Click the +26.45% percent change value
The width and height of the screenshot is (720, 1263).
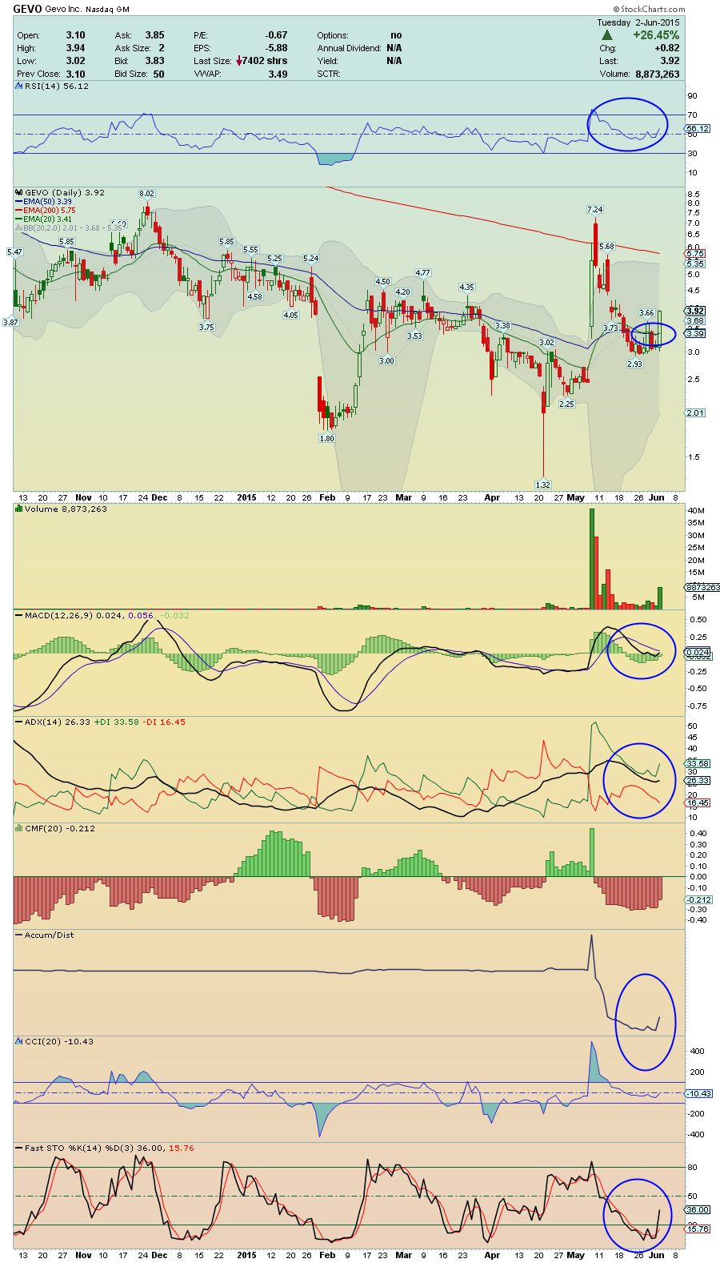656,35
